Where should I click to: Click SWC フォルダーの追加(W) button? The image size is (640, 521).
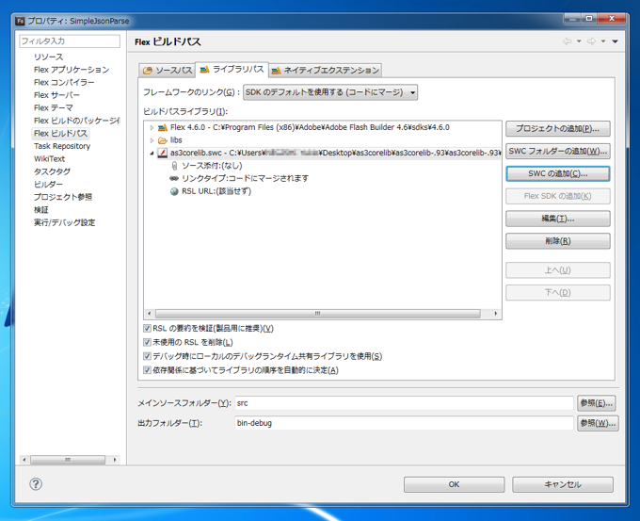[x=558, y=151]
